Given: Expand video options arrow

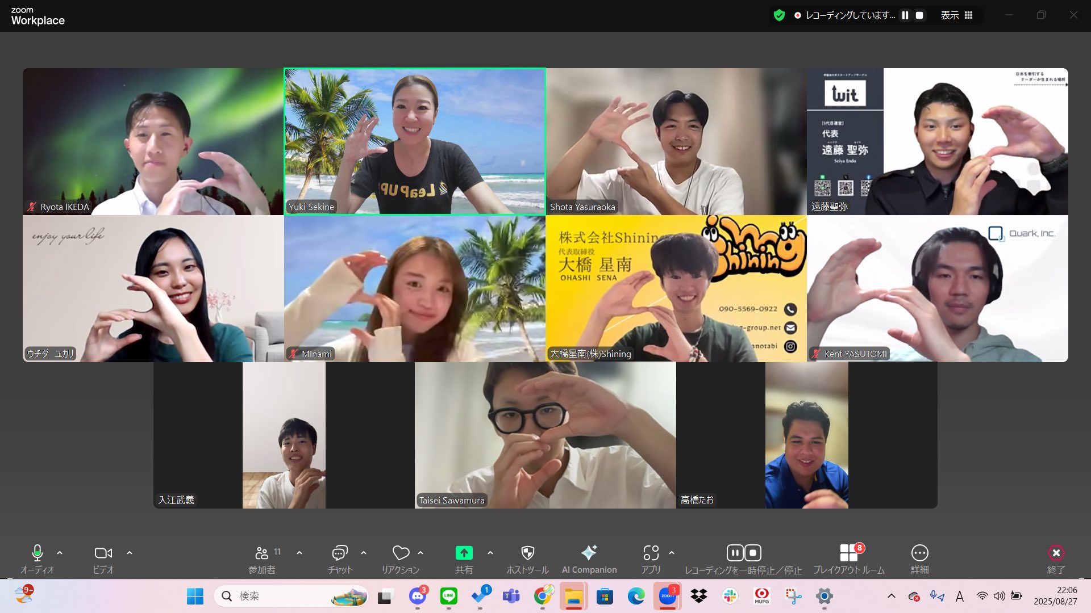Looking at the screenshot, I should point(130,553).
